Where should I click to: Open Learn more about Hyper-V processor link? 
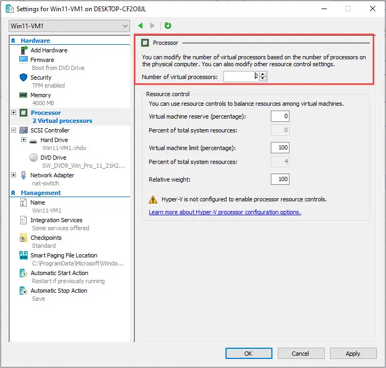225,212
